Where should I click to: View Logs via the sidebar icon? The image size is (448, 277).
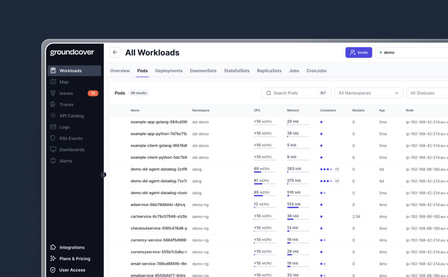54,127
